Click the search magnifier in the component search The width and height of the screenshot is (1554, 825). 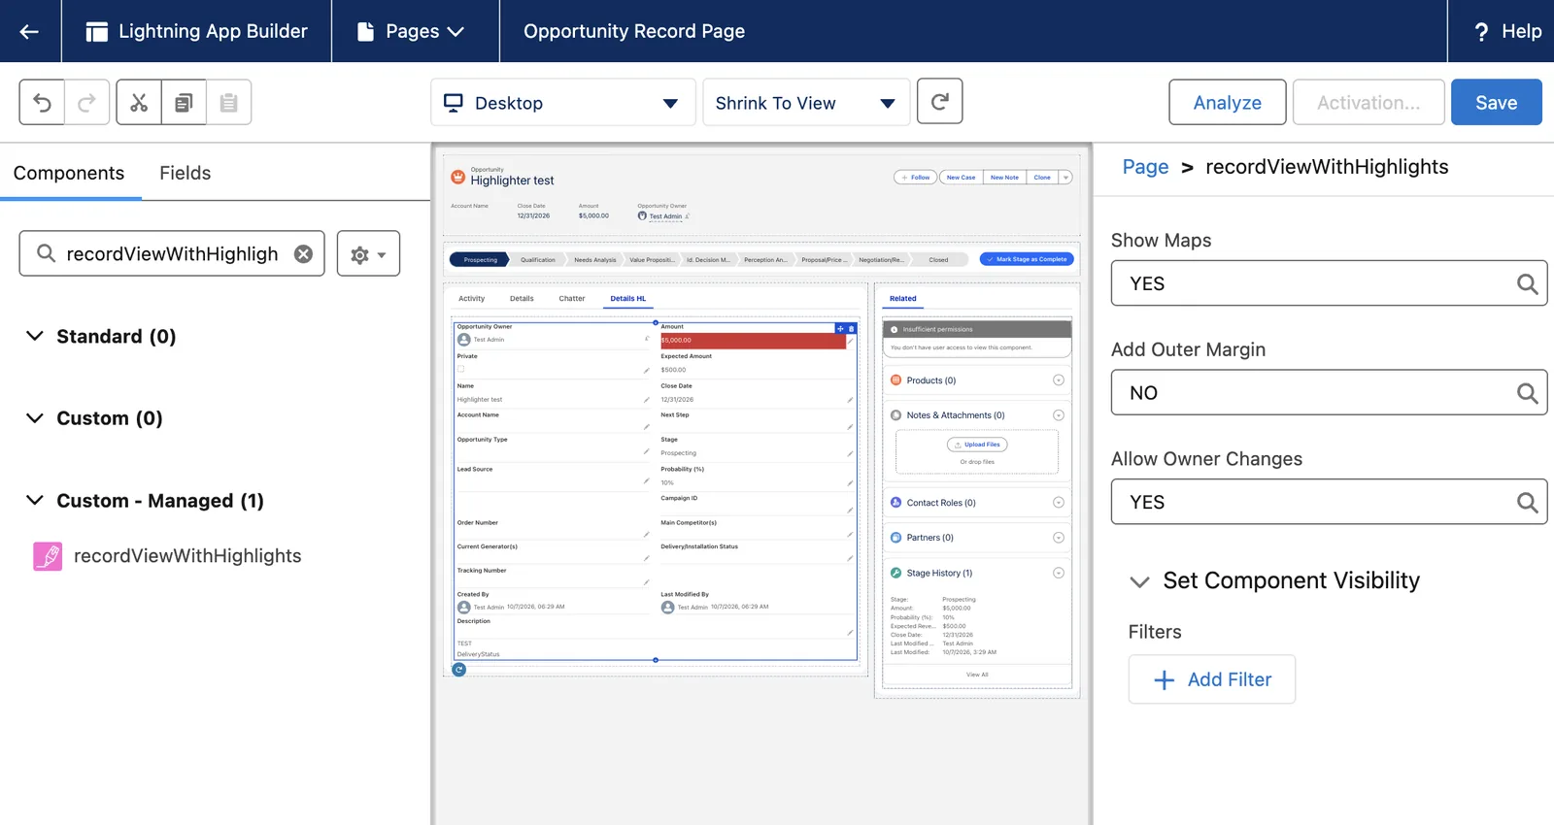[46, 253]
